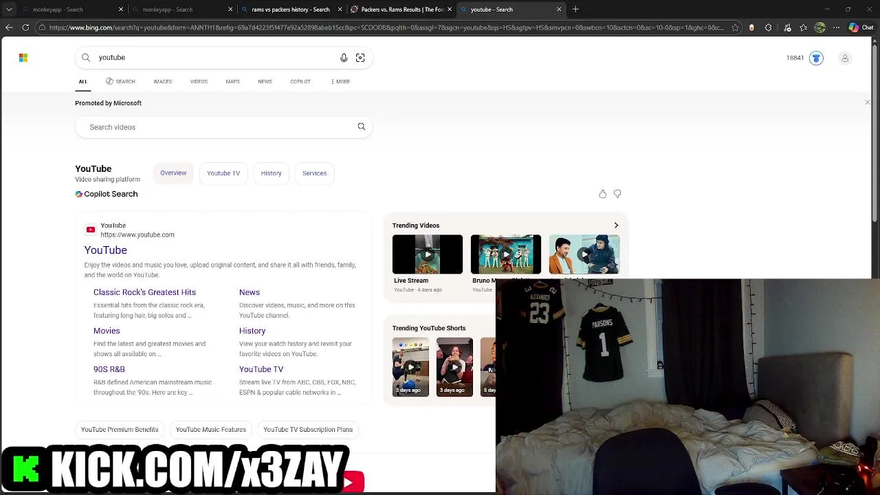
Task: Close the youtube - Search tab
Action: coord(559,10)
